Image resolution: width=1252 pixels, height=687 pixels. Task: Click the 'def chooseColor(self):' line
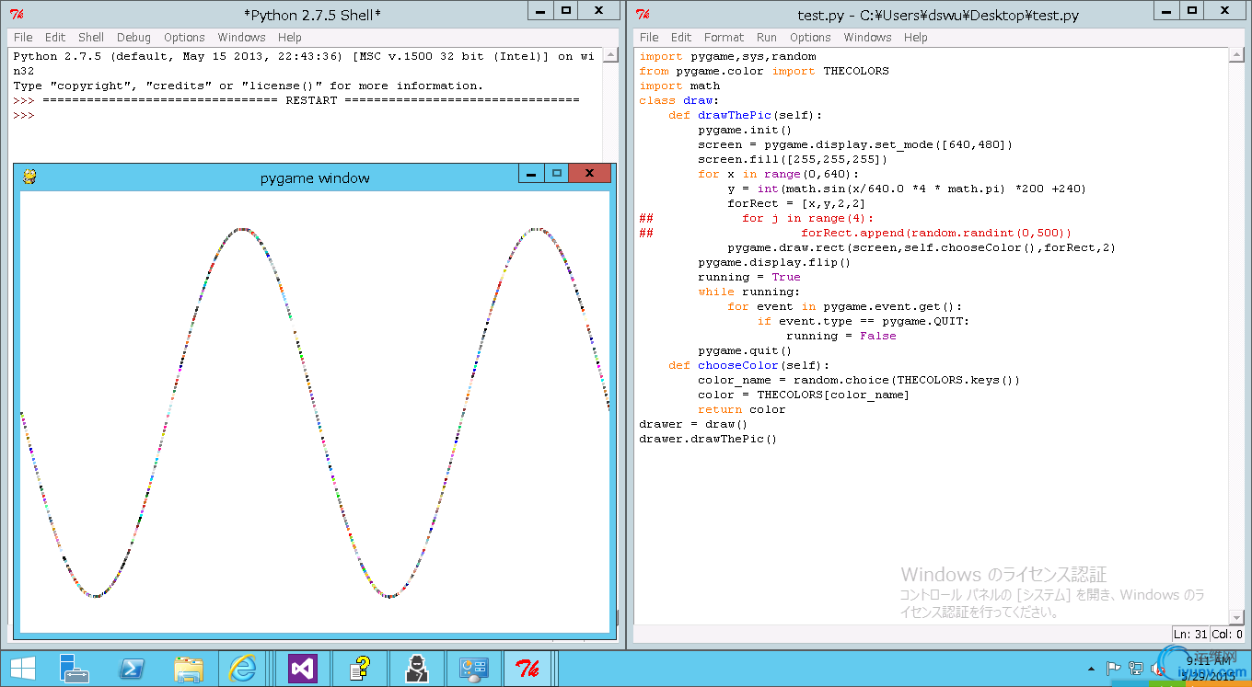click(x=749, y=365)
